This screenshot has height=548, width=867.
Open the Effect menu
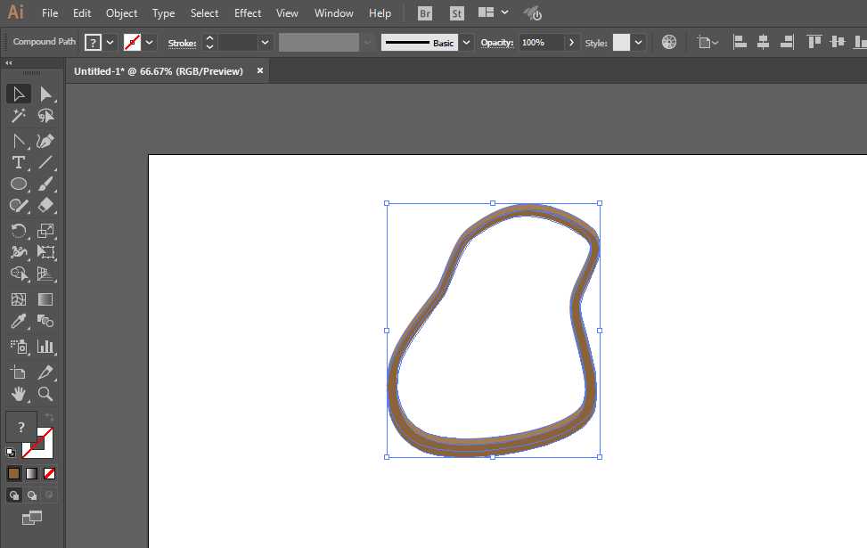click(x=248, y=13)
